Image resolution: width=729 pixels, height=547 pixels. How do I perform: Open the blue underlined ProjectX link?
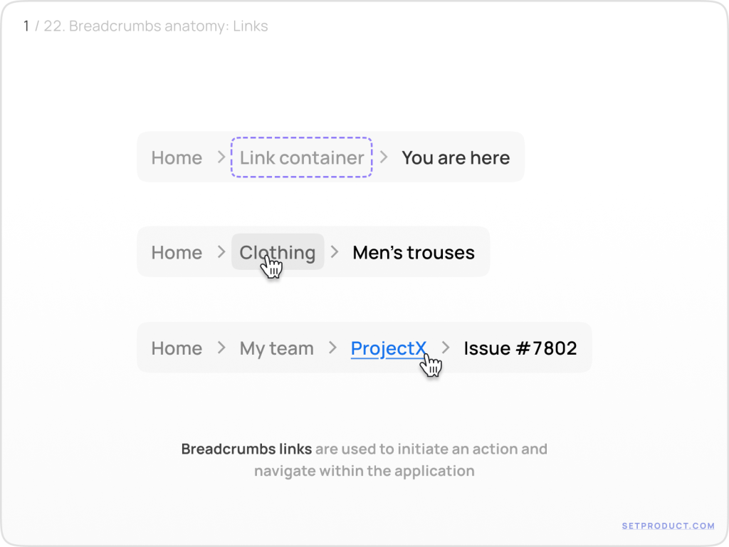click(x=389, y=348)
